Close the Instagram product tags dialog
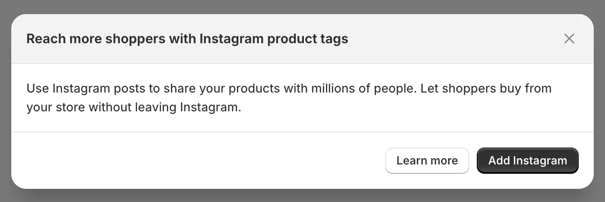605x202 pixels. [569, 39]
